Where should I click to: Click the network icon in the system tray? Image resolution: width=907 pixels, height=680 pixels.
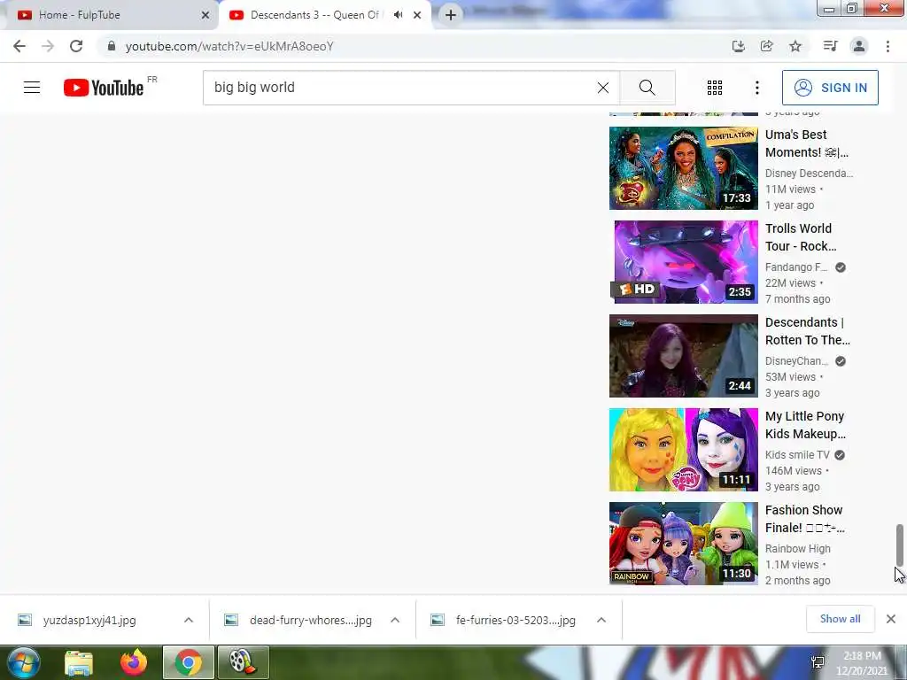click(818, 662)
